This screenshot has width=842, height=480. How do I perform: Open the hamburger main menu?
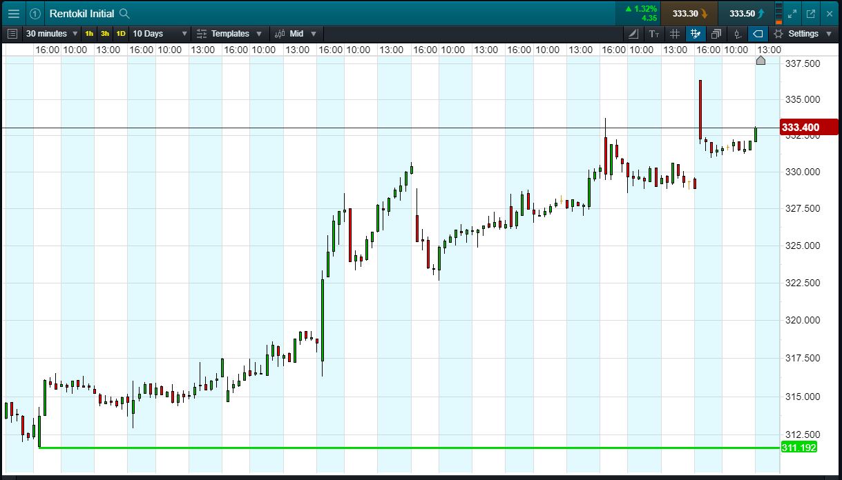pyautogui.click(x=13, y=13)
